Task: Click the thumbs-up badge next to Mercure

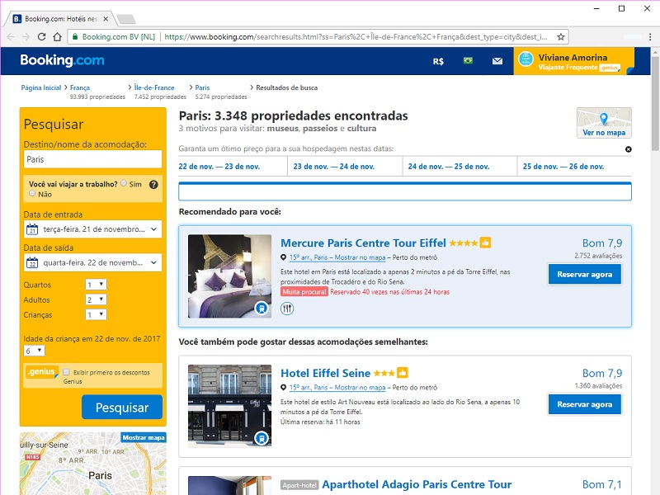Action: click(x=485, y=243)
